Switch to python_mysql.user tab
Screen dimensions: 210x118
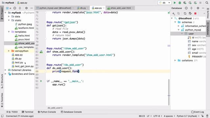55,8
